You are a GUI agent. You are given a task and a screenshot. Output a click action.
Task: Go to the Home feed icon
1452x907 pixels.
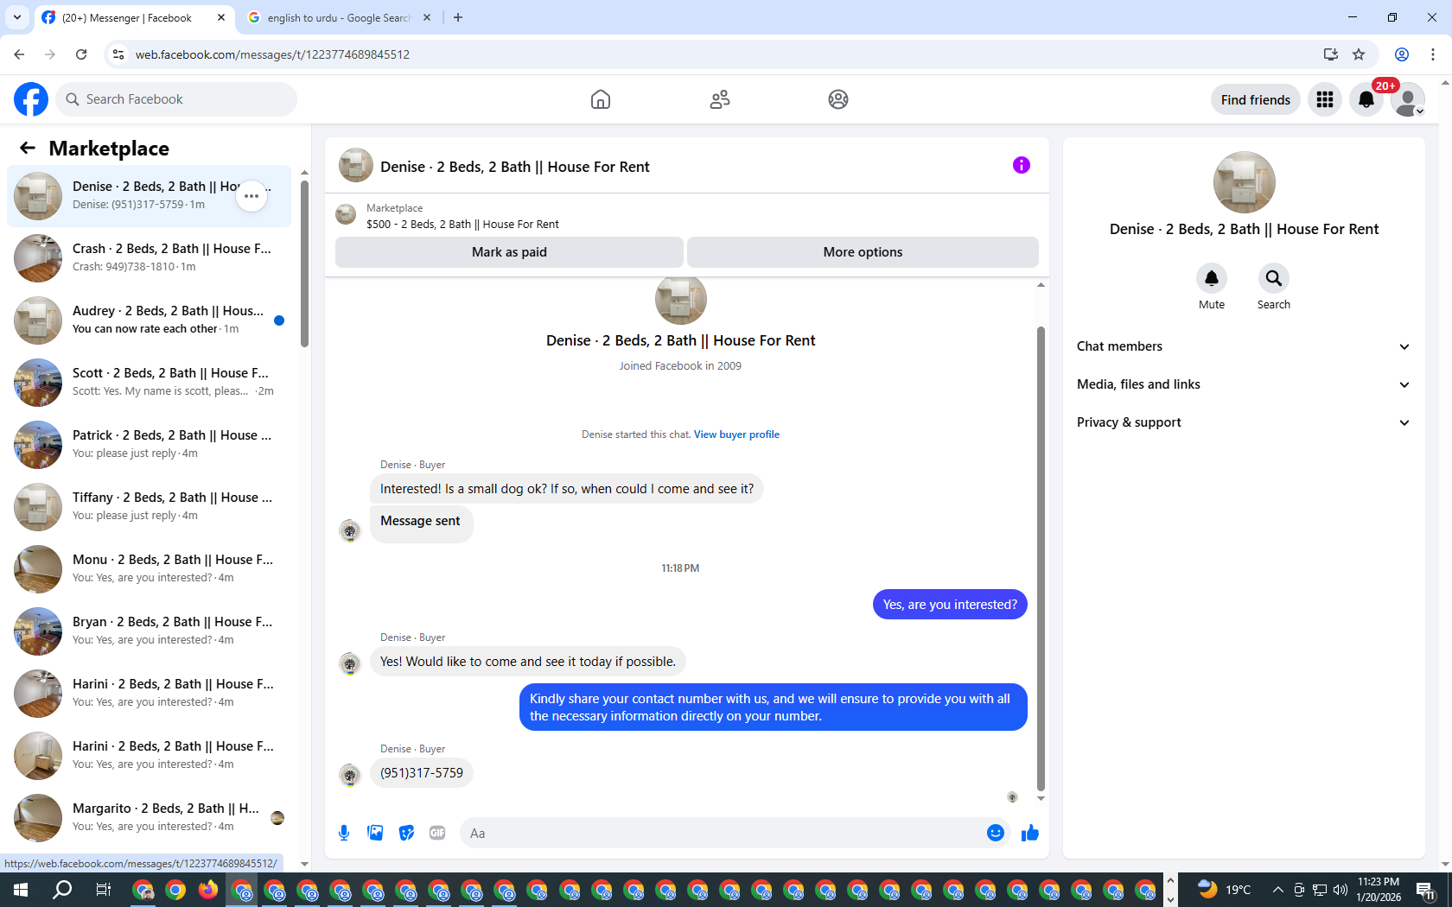601,99
